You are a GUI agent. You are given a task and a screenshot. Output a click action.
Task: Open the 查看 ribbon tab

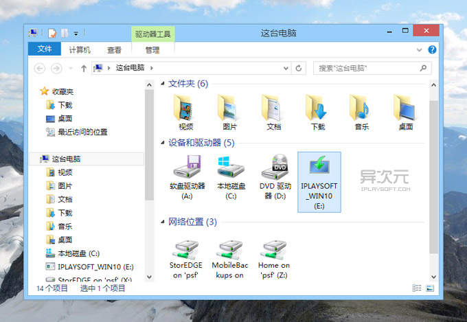coord(114,49)
